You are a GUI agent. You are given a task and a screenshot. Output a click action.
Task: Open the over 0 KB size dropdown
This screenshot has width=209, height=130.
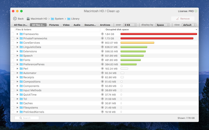[130, 25]
